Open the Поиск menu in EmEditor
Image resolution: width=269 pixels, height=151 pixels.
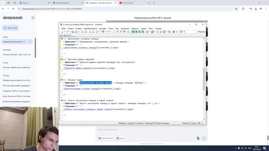111,29
